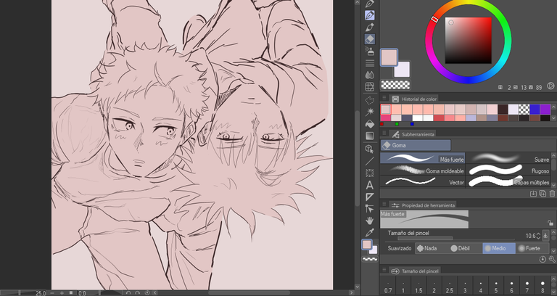
Task: Select the Text tool
Action: 370,185
